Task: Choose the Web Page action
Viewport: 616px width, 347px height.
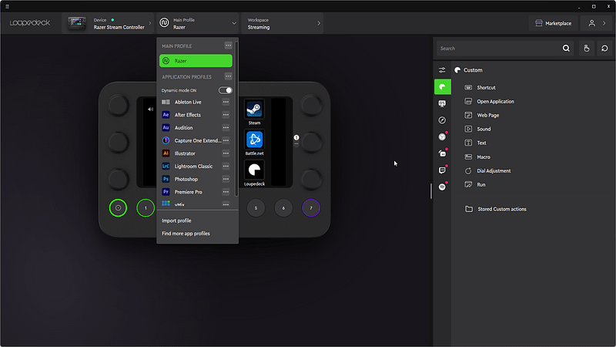Action: tap(482, 115)
